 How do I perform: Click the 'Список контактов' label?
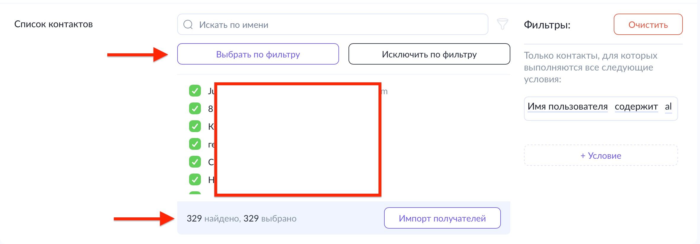(x=54, y=24)
